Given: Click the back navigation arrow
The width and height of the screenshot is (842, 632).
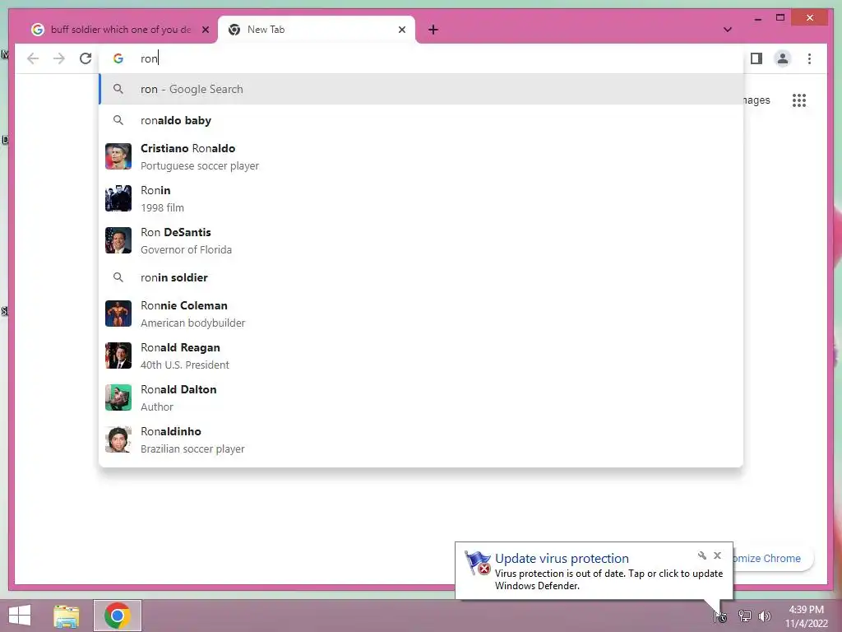Looking at the screenshot, I should click(x=33, y=58).
